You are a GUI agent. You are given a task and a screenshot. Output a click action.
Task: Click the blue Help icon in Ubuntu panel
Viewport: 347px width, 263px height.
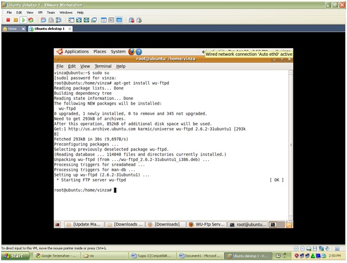139,51
